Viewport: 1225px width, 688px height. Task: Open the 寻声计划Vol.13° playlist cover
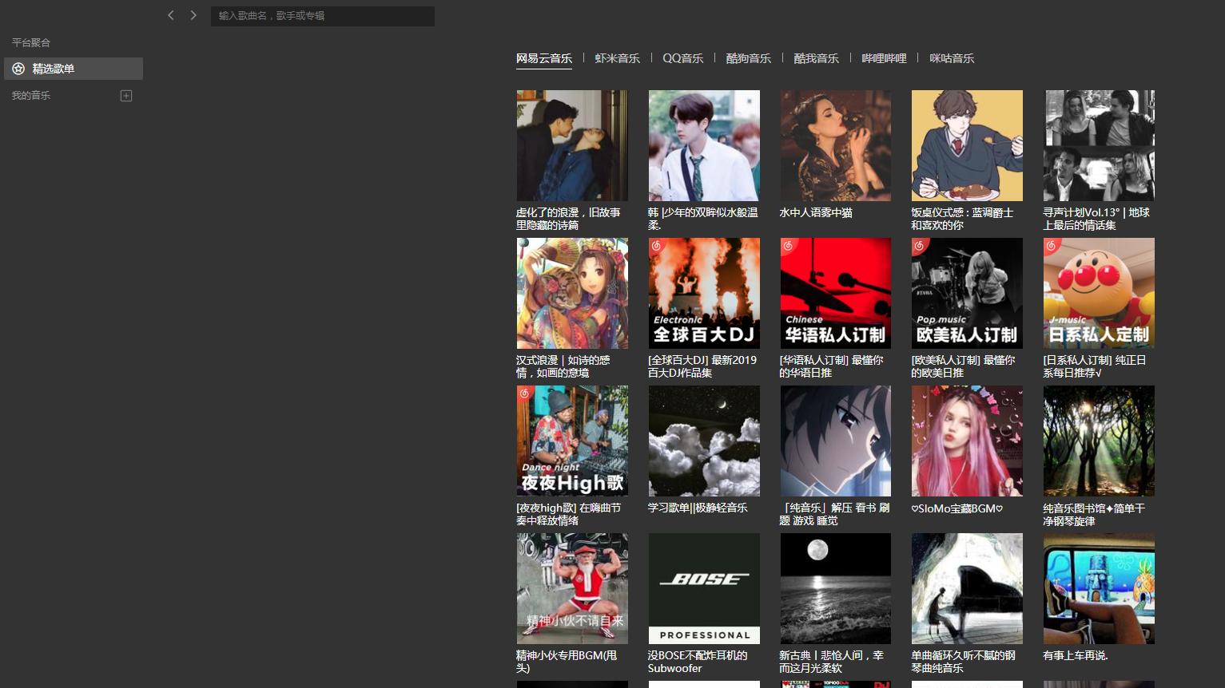(1099, 145)
